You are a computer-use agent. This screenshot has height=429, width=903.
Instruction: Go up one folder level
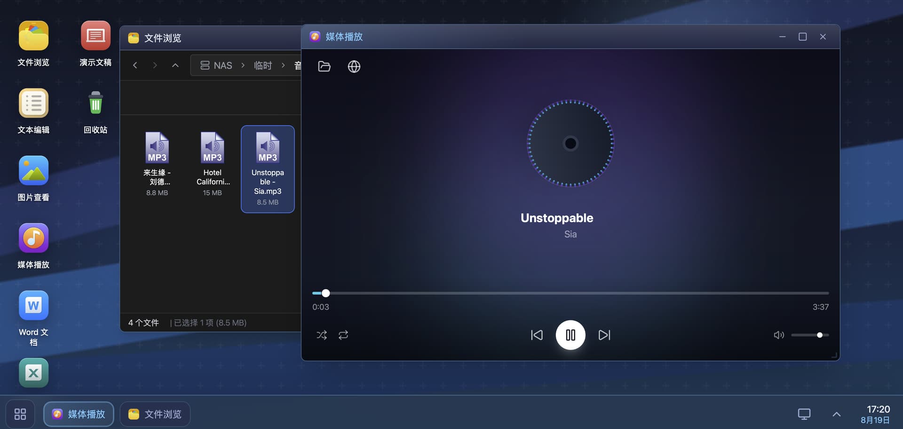175,65
